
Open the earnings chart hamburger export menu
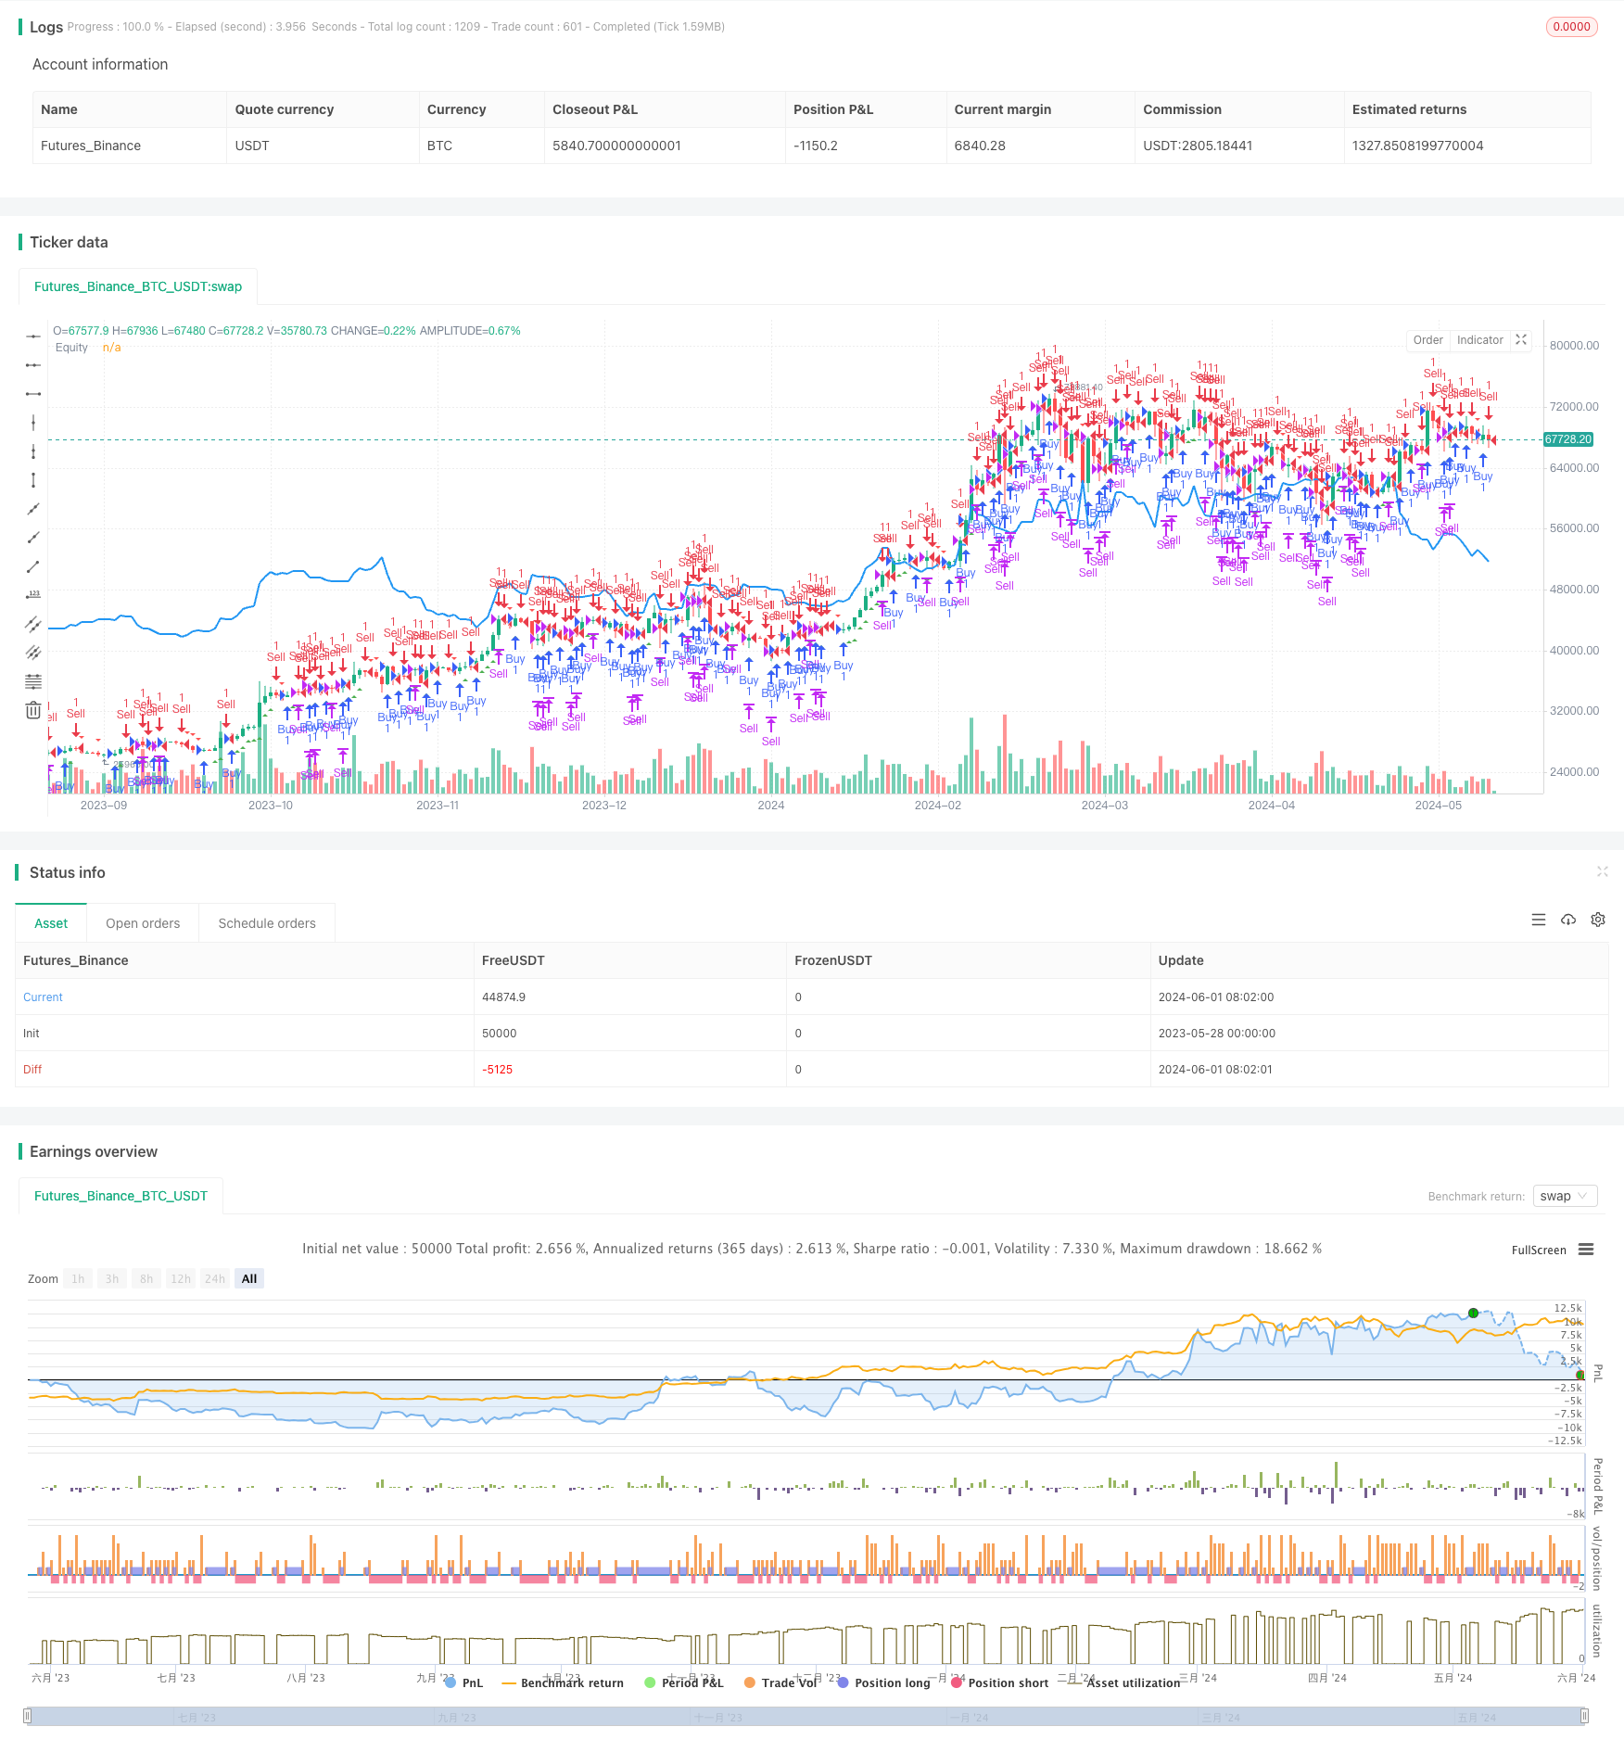[x=1586, y=1250]
